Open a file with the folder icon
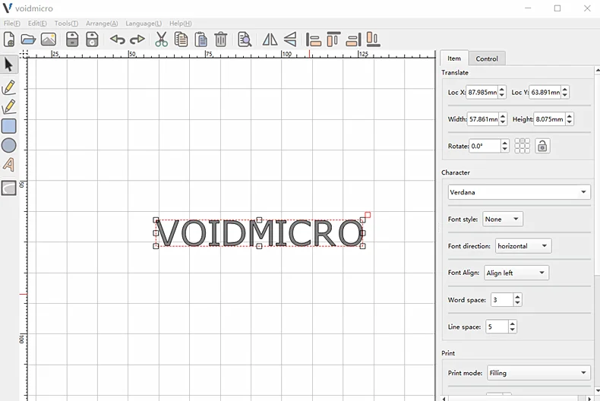 pyautogui.click(x=28, y=39)
